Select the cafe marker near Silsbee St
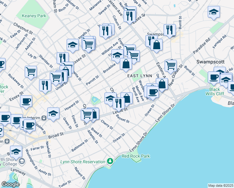Image resolution: width=234 pixels, height=188 pixels. pos(29,126)
